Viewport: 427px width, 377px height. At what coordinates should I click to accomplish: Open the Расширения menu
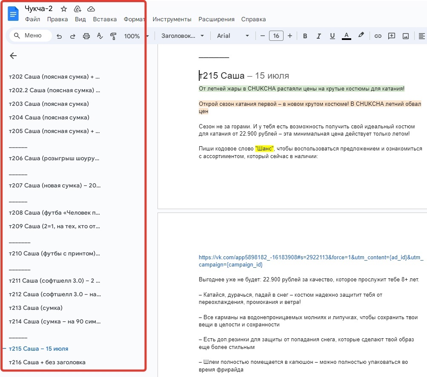click(217, 19)
